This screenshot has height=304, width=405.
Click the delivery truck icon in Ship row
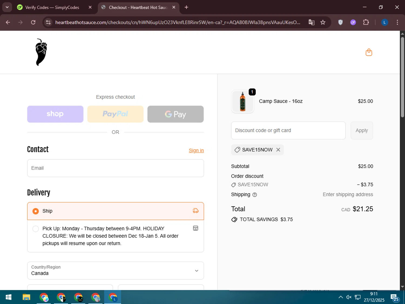coord(196,211)
